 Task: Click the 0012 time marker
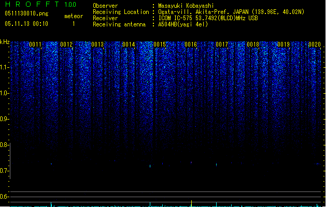point(66,45)
